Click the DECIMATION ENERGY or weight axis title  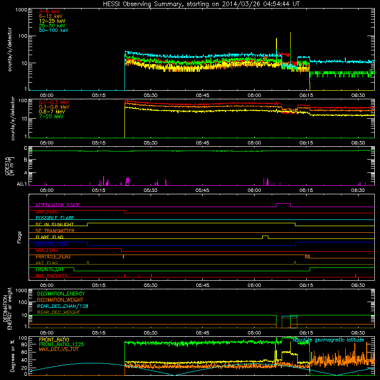coord(7,308)
